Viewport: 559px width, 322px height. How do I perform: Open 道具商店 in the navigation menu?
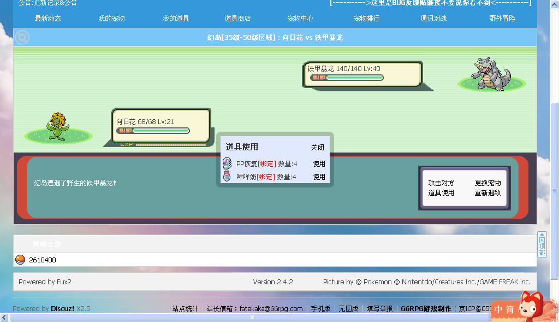tap(237, 18)
